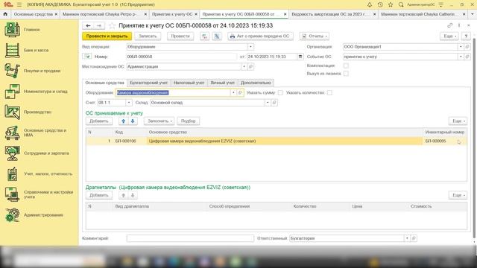The height and width of the screenshot is (268, 477).
Task: Open the hamburger functions menu
Action: [19, 4]
